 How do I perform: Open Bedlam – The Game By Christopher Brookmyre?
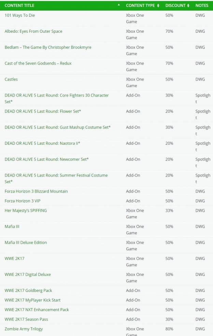point(48,47)
